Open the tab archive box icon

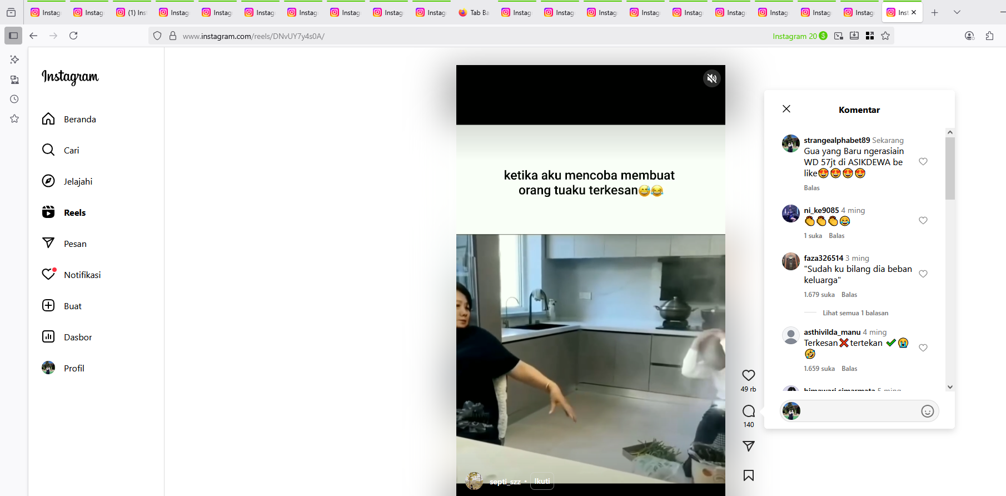11,12
